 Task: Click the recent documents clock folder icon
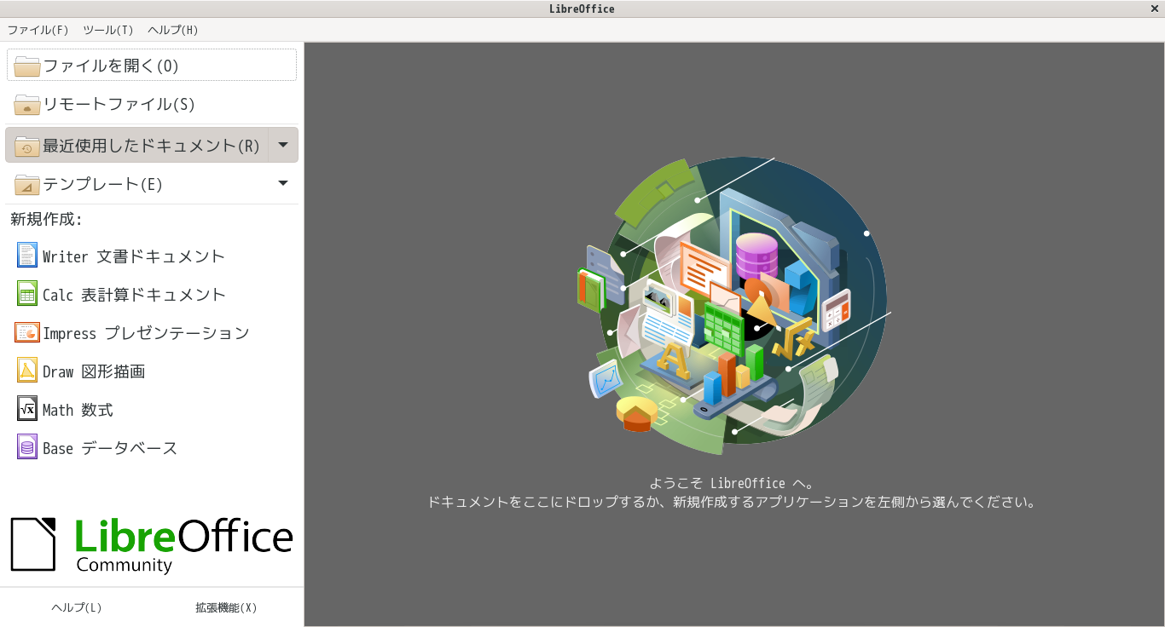[x=27, y=146]
